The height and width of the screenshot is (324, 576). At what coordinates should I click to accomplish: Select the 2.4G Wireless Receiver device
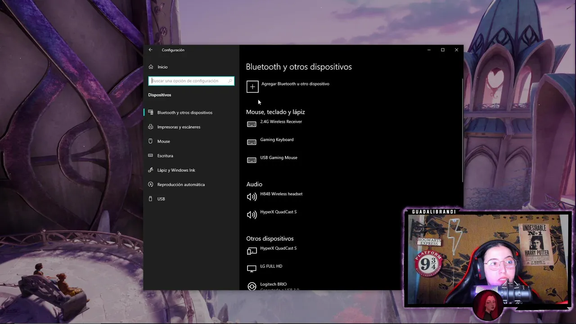point(281,121)
